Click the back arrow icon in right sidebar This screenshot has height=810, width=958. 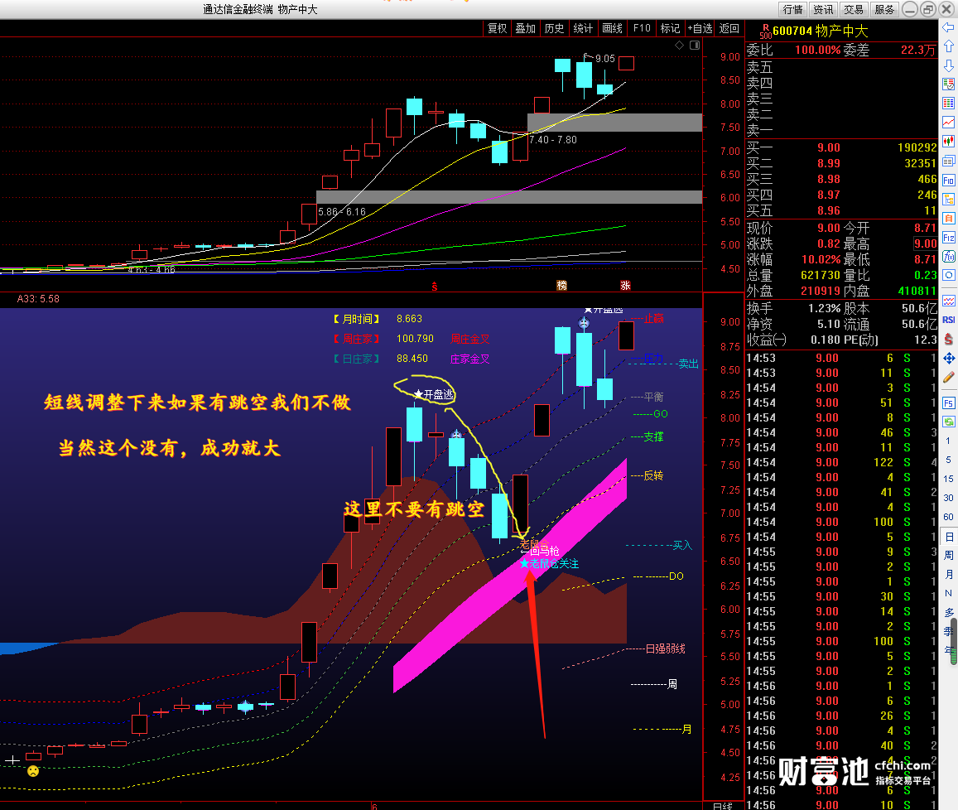click(948, 27)
